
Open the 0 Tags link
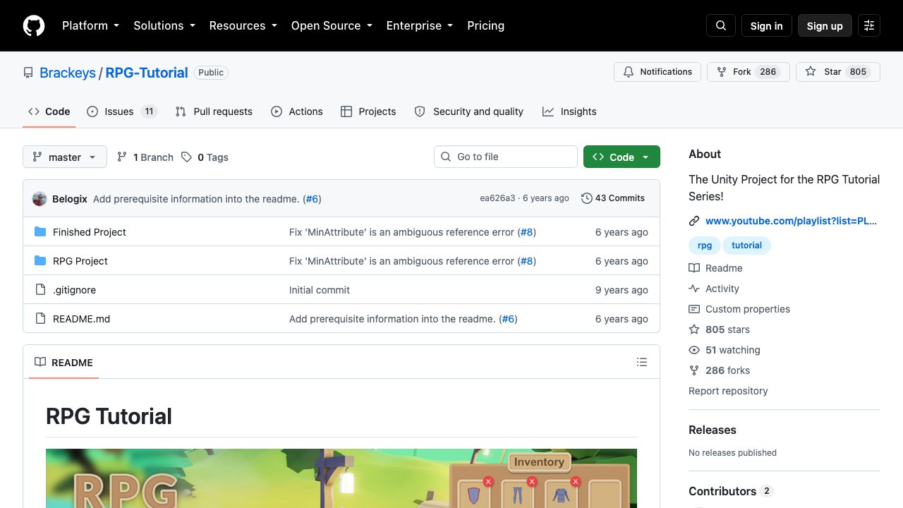tap(205, 157)
